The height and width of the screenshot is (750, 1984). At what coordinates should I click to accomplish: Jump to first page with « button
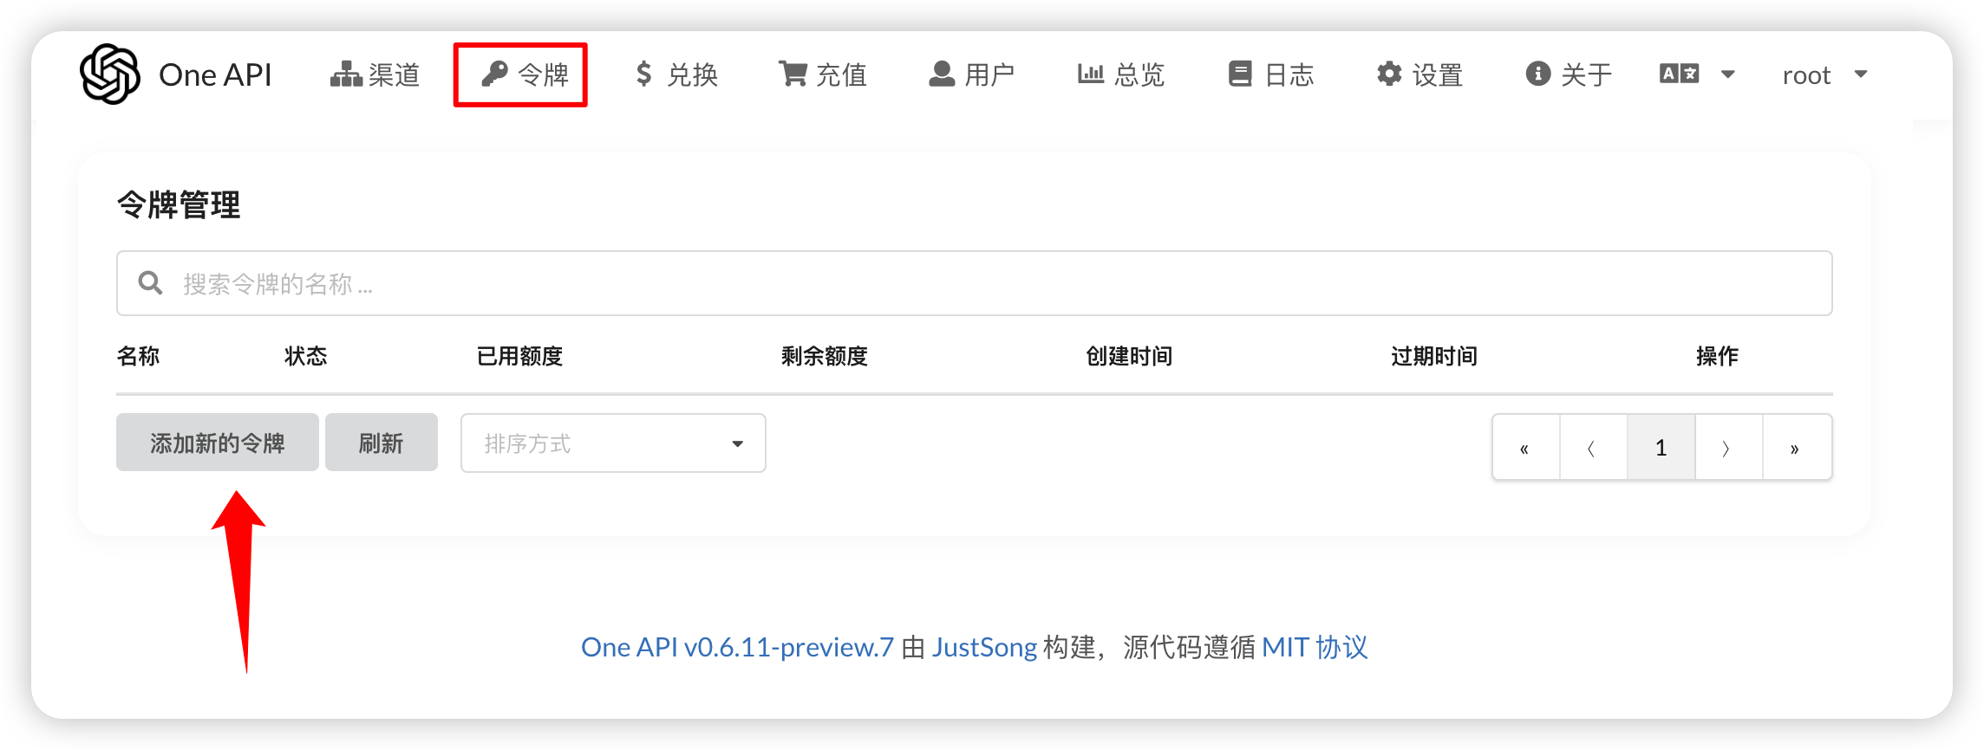pos(1524,448)
